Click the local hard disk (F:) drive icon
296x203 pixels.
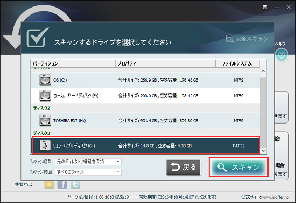coord(45,95)
